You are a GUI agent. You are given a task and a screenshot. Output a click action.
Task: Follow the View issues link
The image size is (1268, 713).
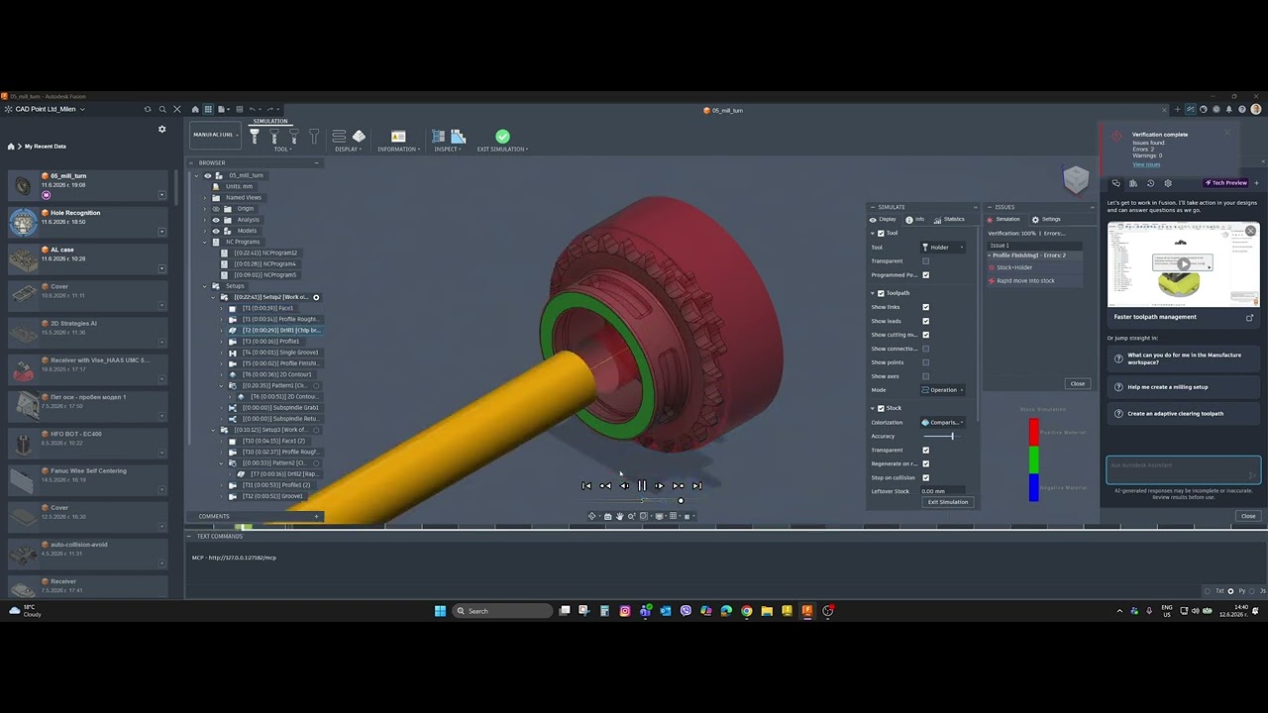pyautogui.click(x=1146, y=164)
